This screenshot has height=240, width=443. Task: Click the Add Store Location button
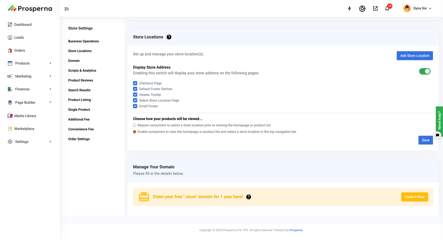[x=415, y=56]
